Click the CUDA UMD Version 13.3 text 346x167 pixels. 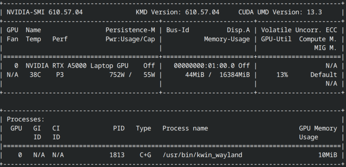280,12
